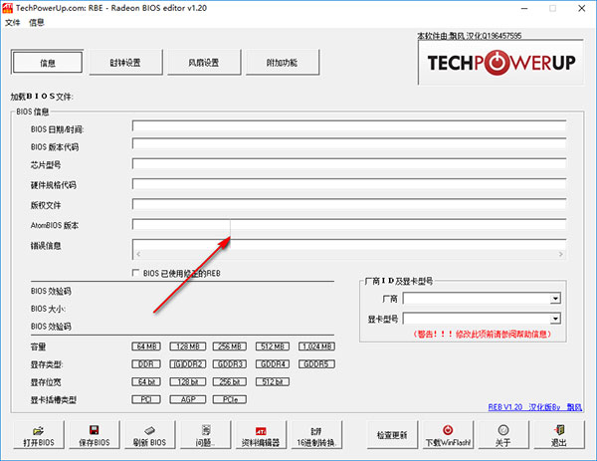
Task: Select the GDDR3 memory type indicator
Action: click(230, 363)
